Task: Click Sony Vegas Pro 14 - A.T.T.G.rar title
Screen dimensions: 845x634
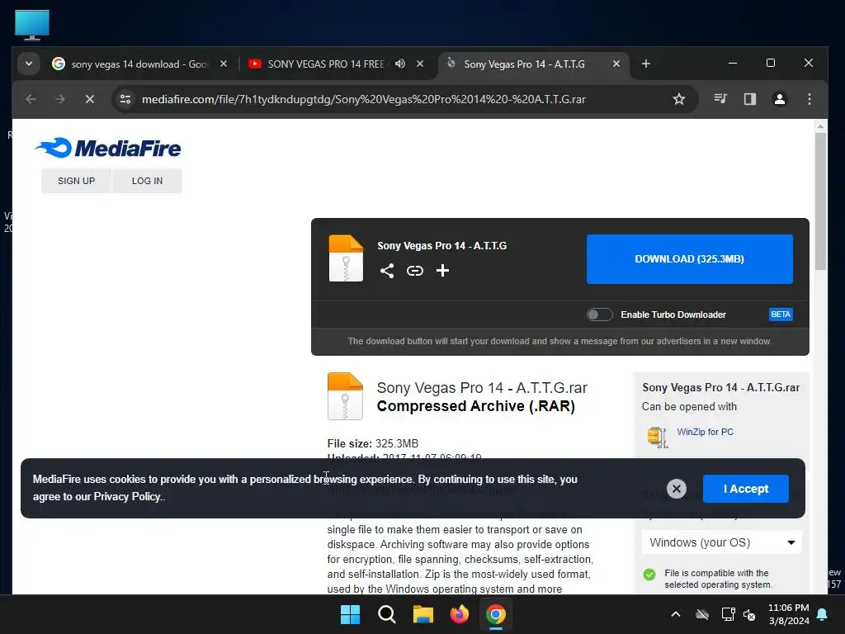Action: coord(482,388)
